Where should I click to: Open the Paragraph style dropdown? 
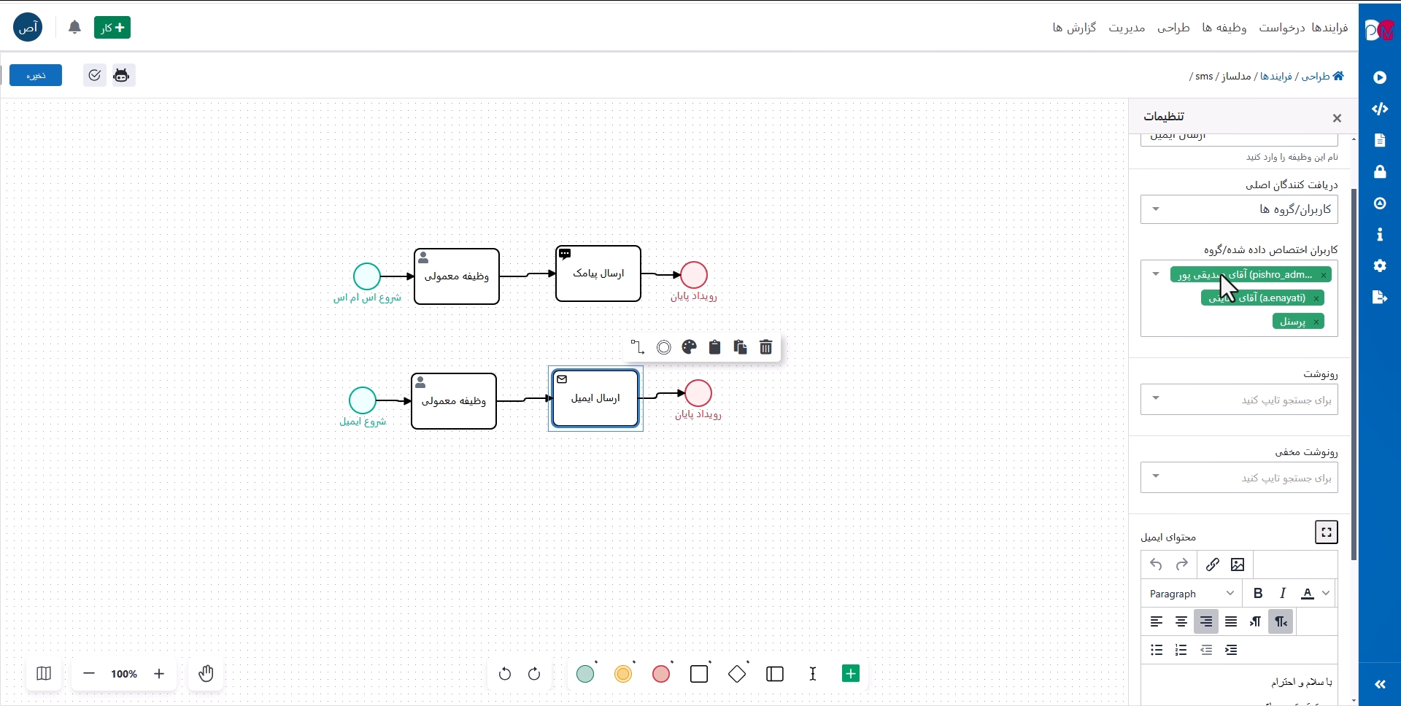1191,594
